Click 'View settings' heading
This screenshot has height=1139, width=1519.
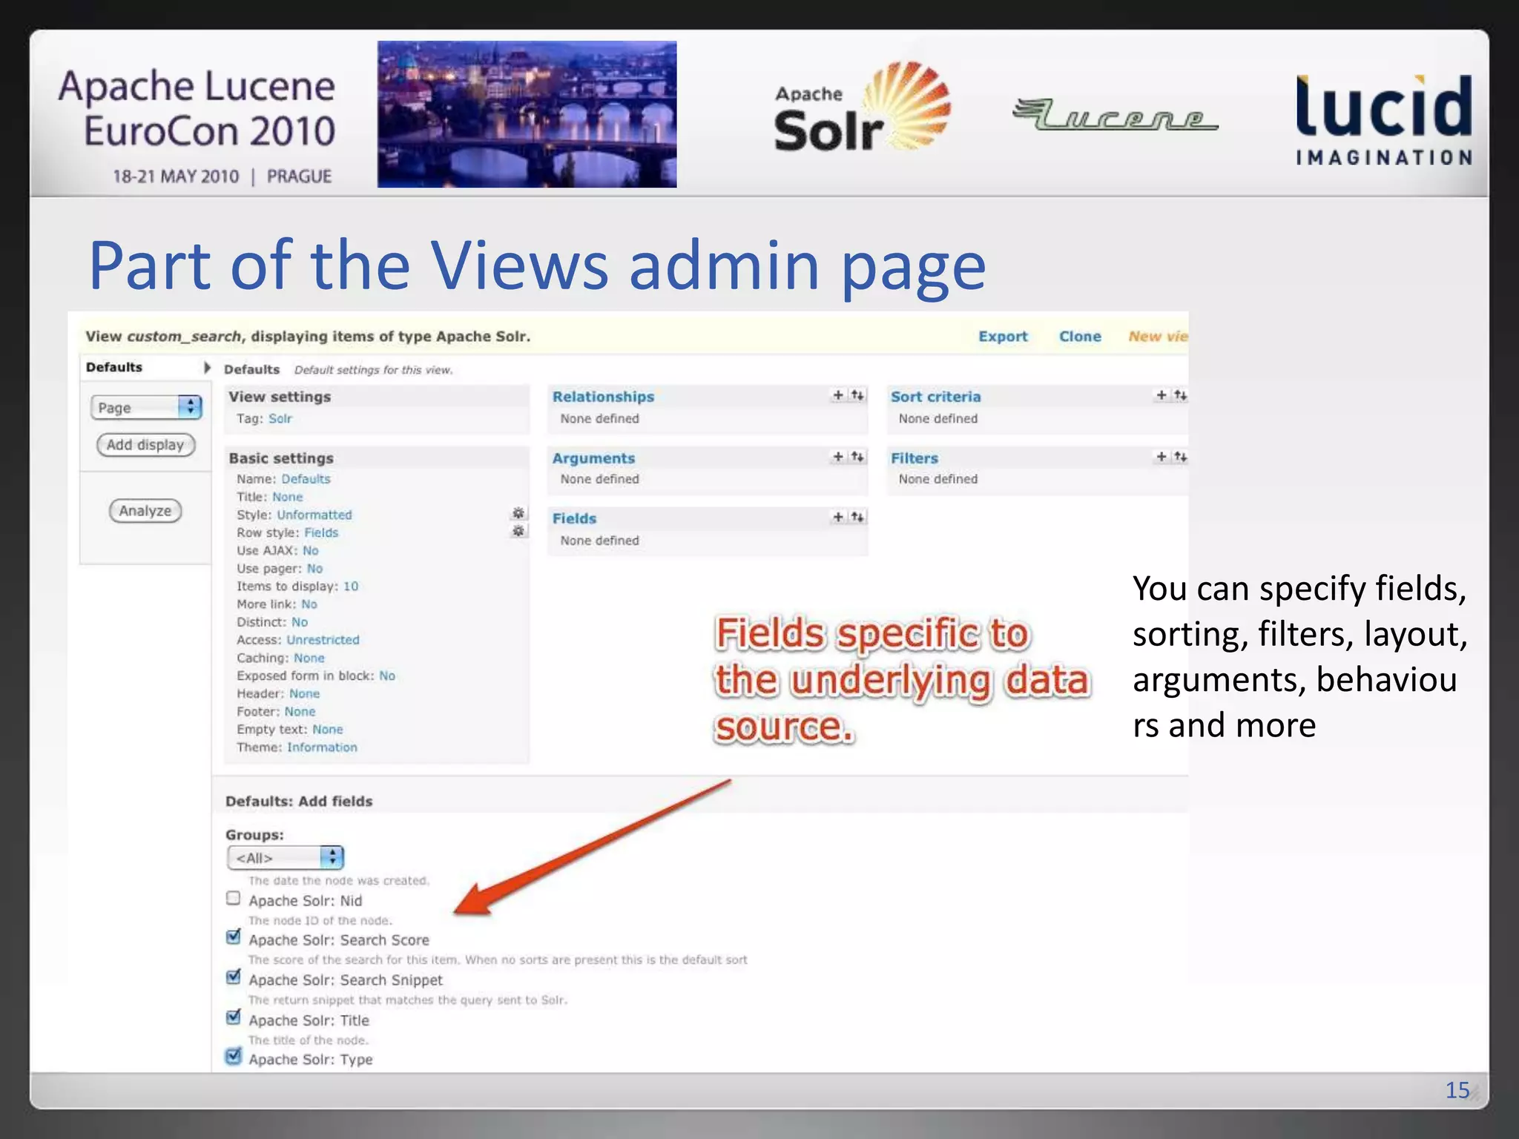click(x=280, y=397)
